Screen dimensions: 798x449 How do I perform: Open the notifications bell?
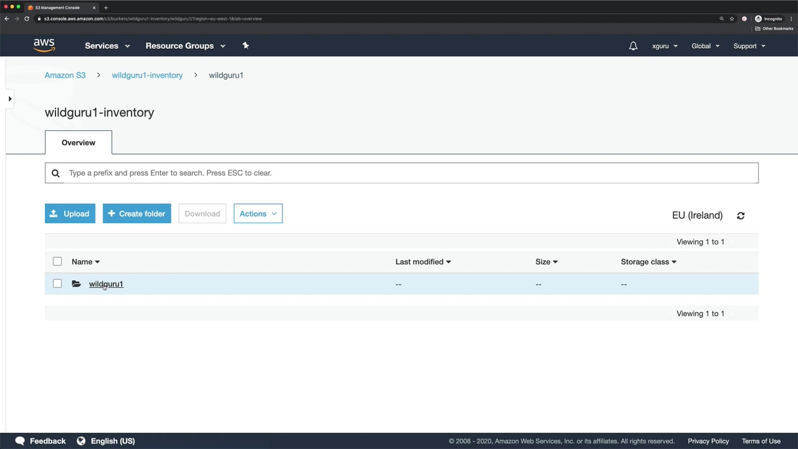click(633, 46)
